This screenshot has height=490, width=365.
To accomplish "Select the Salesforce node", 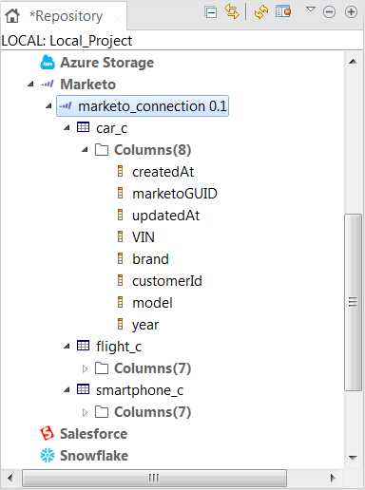I will (94, 434).
